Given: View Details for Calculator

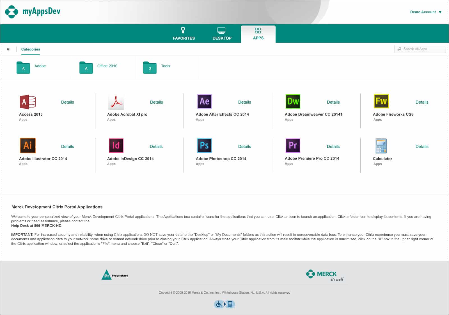Looking at the screenshot, I should pos(422,147).
